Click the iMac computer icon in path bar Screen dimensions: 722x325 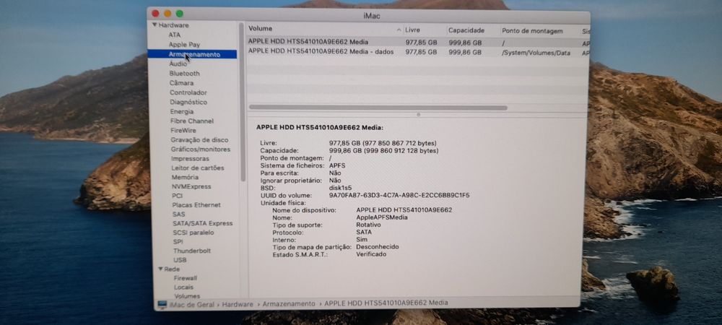point(162,304)
